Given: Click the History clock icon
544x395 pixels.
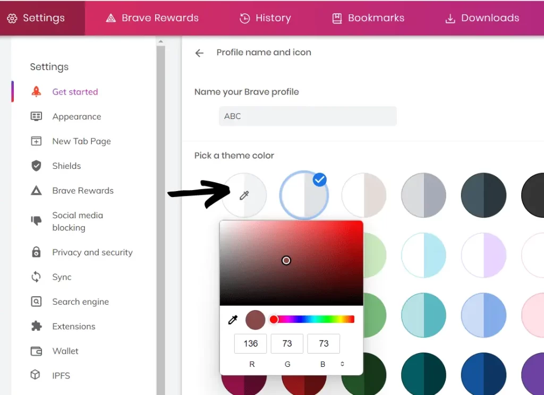Looking at the screenshot, I should point(244,19).
